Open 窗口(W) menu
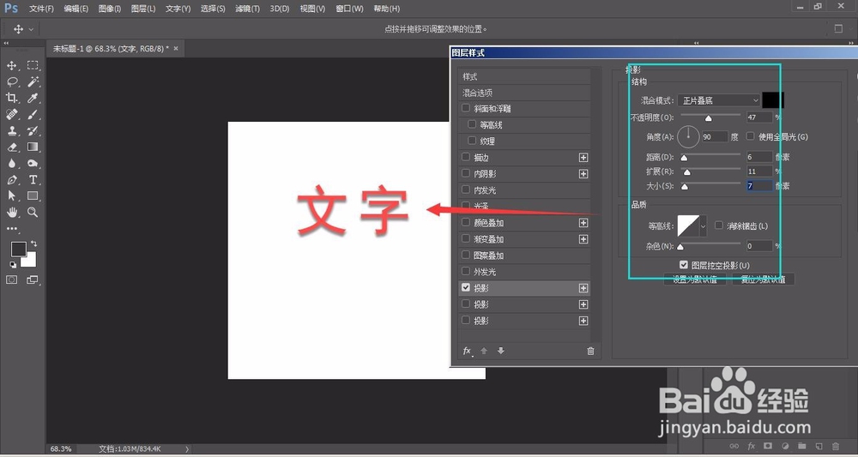Screen dimensions: 858x457 point(350,9)
